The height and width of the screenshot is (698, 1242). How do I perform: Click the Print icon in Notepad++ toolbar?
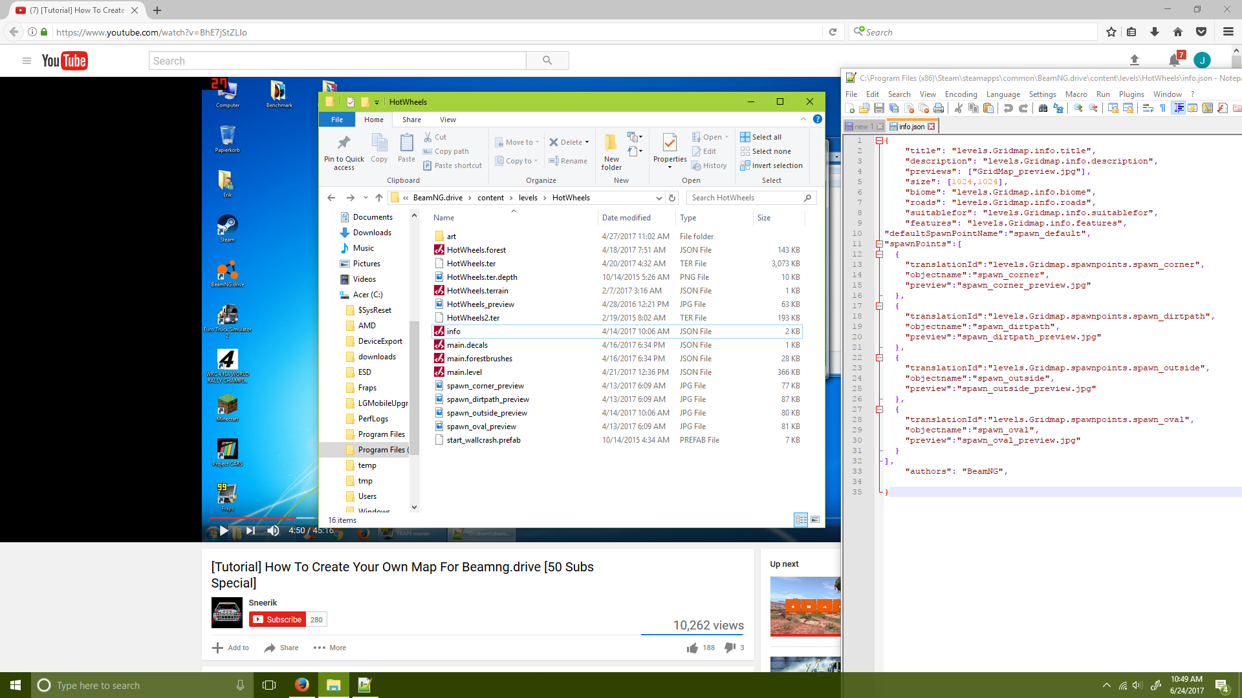pyautogui.click(x=939, y=109)
